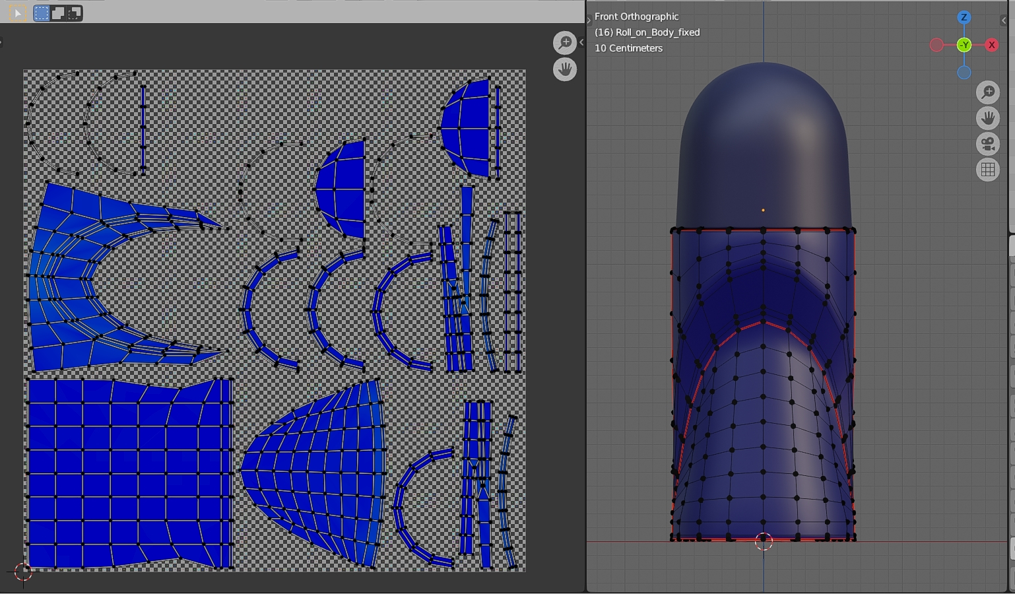Click the negative X axis gizmo circle
The image size is (1015, 594).
point(936,45)
